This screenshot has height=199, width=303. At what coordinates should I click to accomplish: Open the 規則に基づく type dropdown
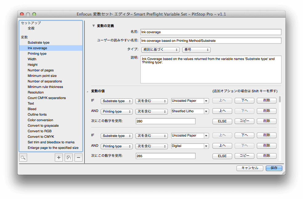pos(160,50)
